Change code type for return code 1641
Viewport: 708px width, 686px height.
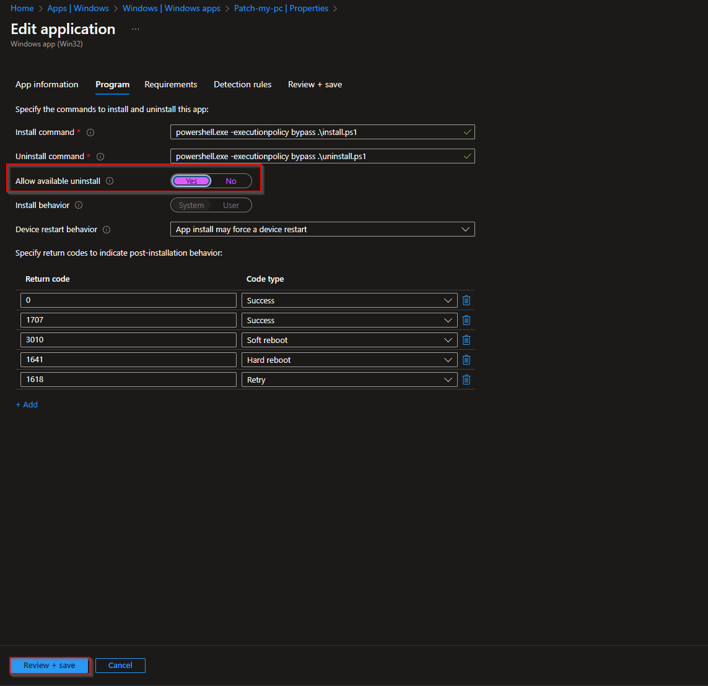tap(448, 359)
